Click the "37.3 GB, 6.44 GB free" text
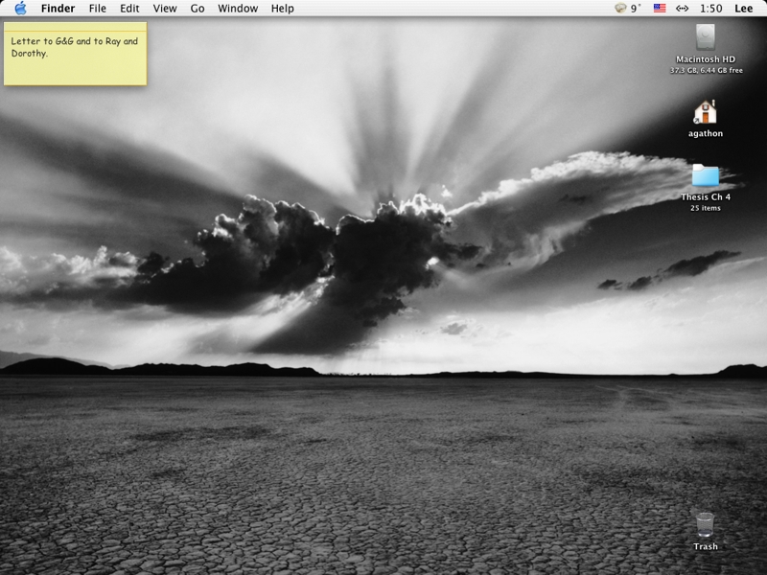This screenshot has height=575, width=767. click(706, 70)
